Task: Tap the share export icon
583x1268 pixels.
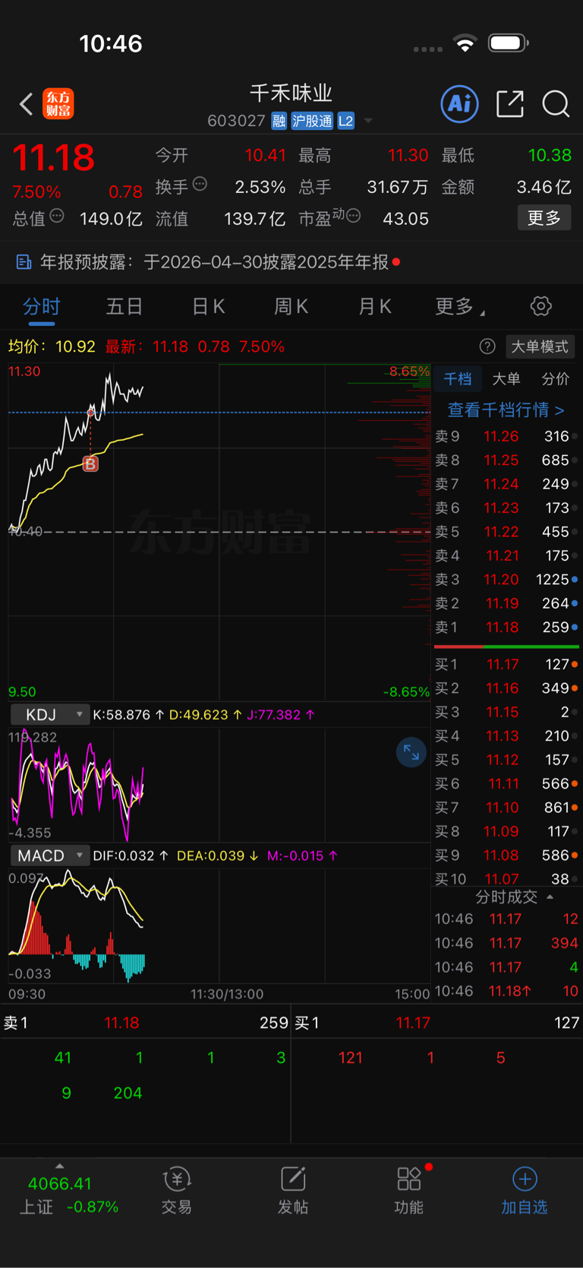Action: click(510, 103)
